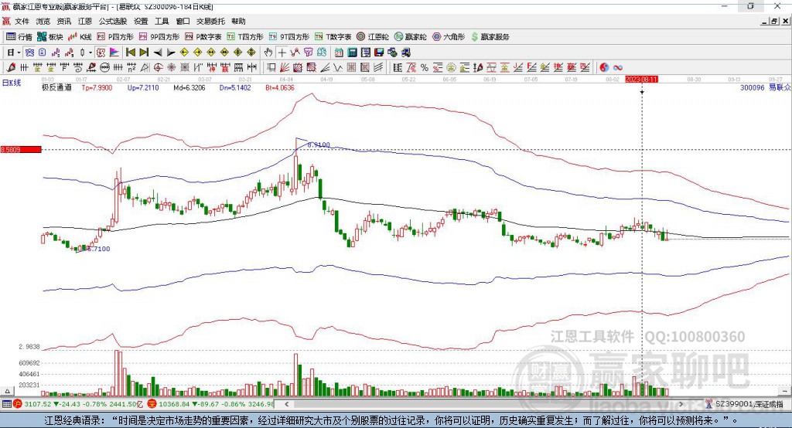Screen dimensions: 792x428
Task: Open the calculator icon
Action: 352,53
